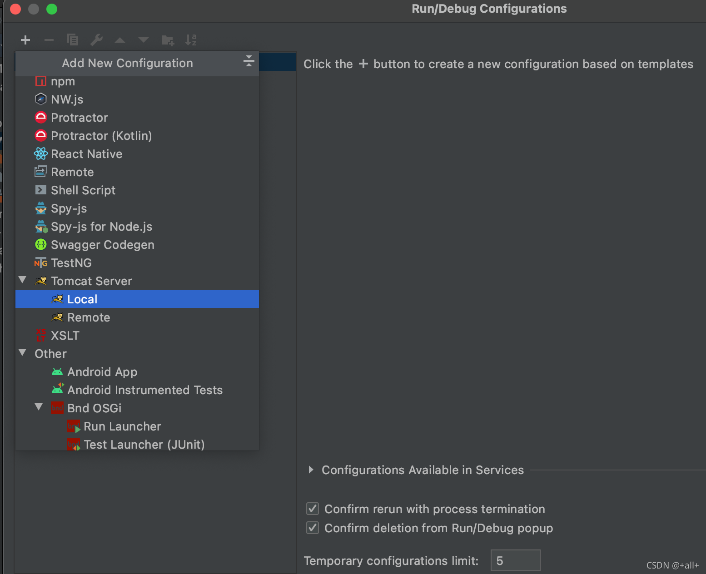Collapse the Other group arrow
This screenshot has width=706, height=574.
(22, 352)
